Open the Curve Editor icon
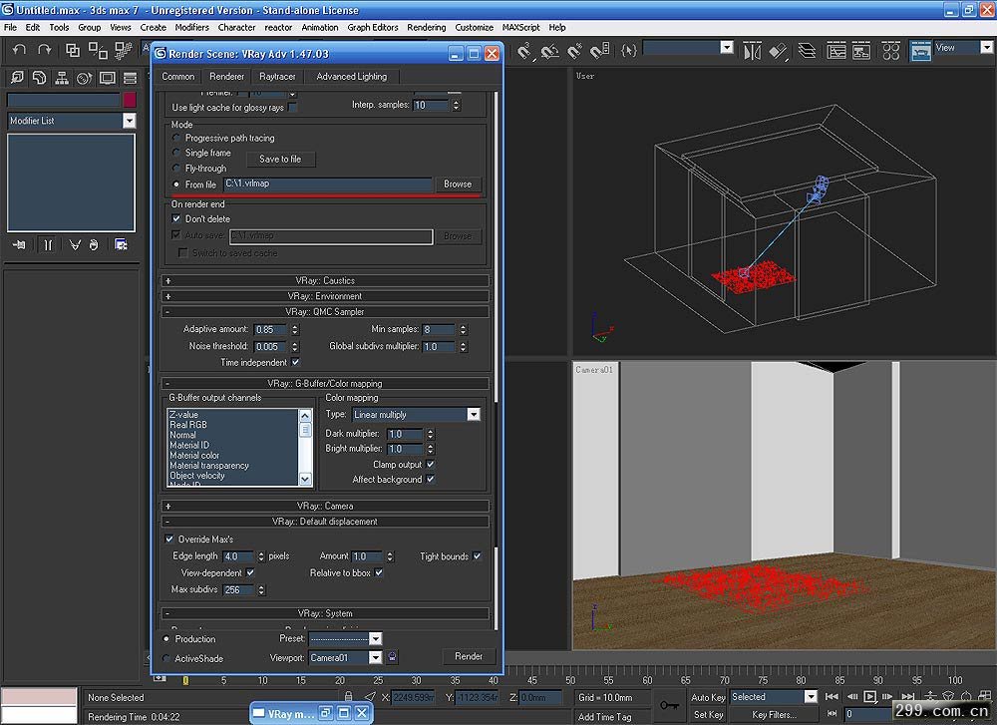The width and height of the screenshot is (997, 725). pyautogui.click(x=836, y=51)
